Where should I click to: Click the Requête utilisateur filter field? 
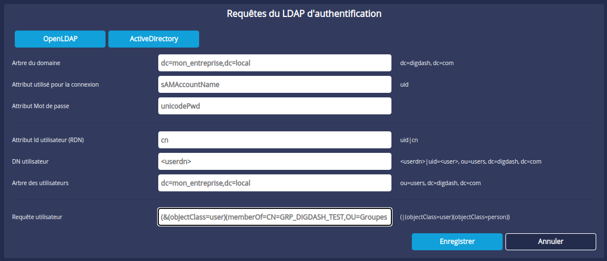click(275, 217)
